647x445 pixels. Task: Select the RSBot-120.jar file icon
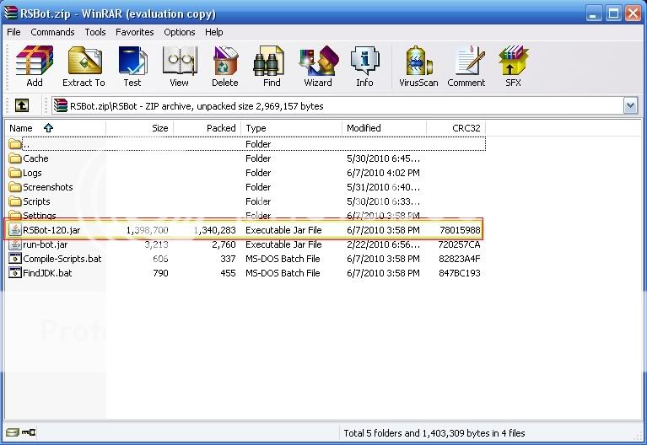[15, 230]
